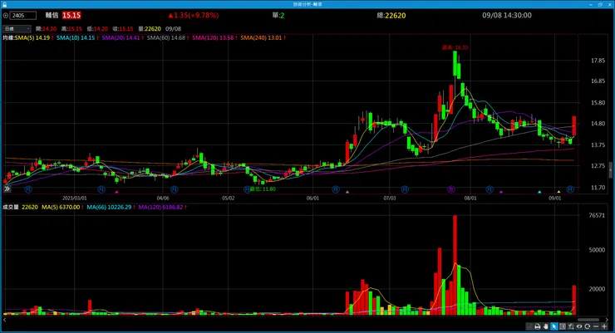Click the SMA(5) 14.19 indicator label
This screenshot has height=333, width=615.
34,38
